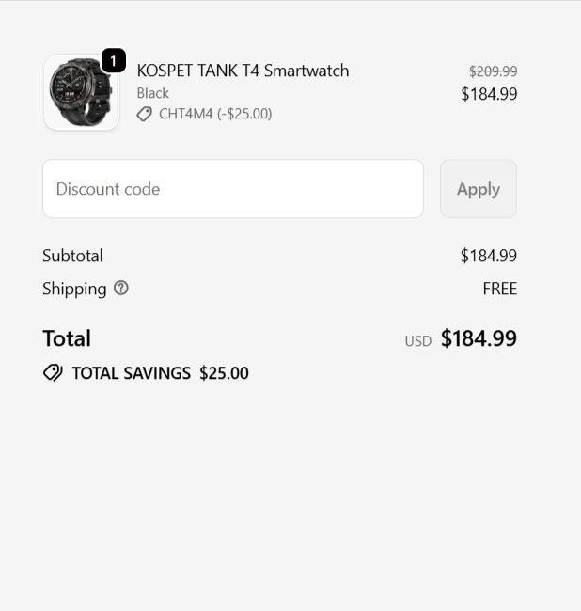Click the tag icon beside CHT4M4 code
Image resolution: width=581 pixels, height=611 pixels.
(144, 114)
